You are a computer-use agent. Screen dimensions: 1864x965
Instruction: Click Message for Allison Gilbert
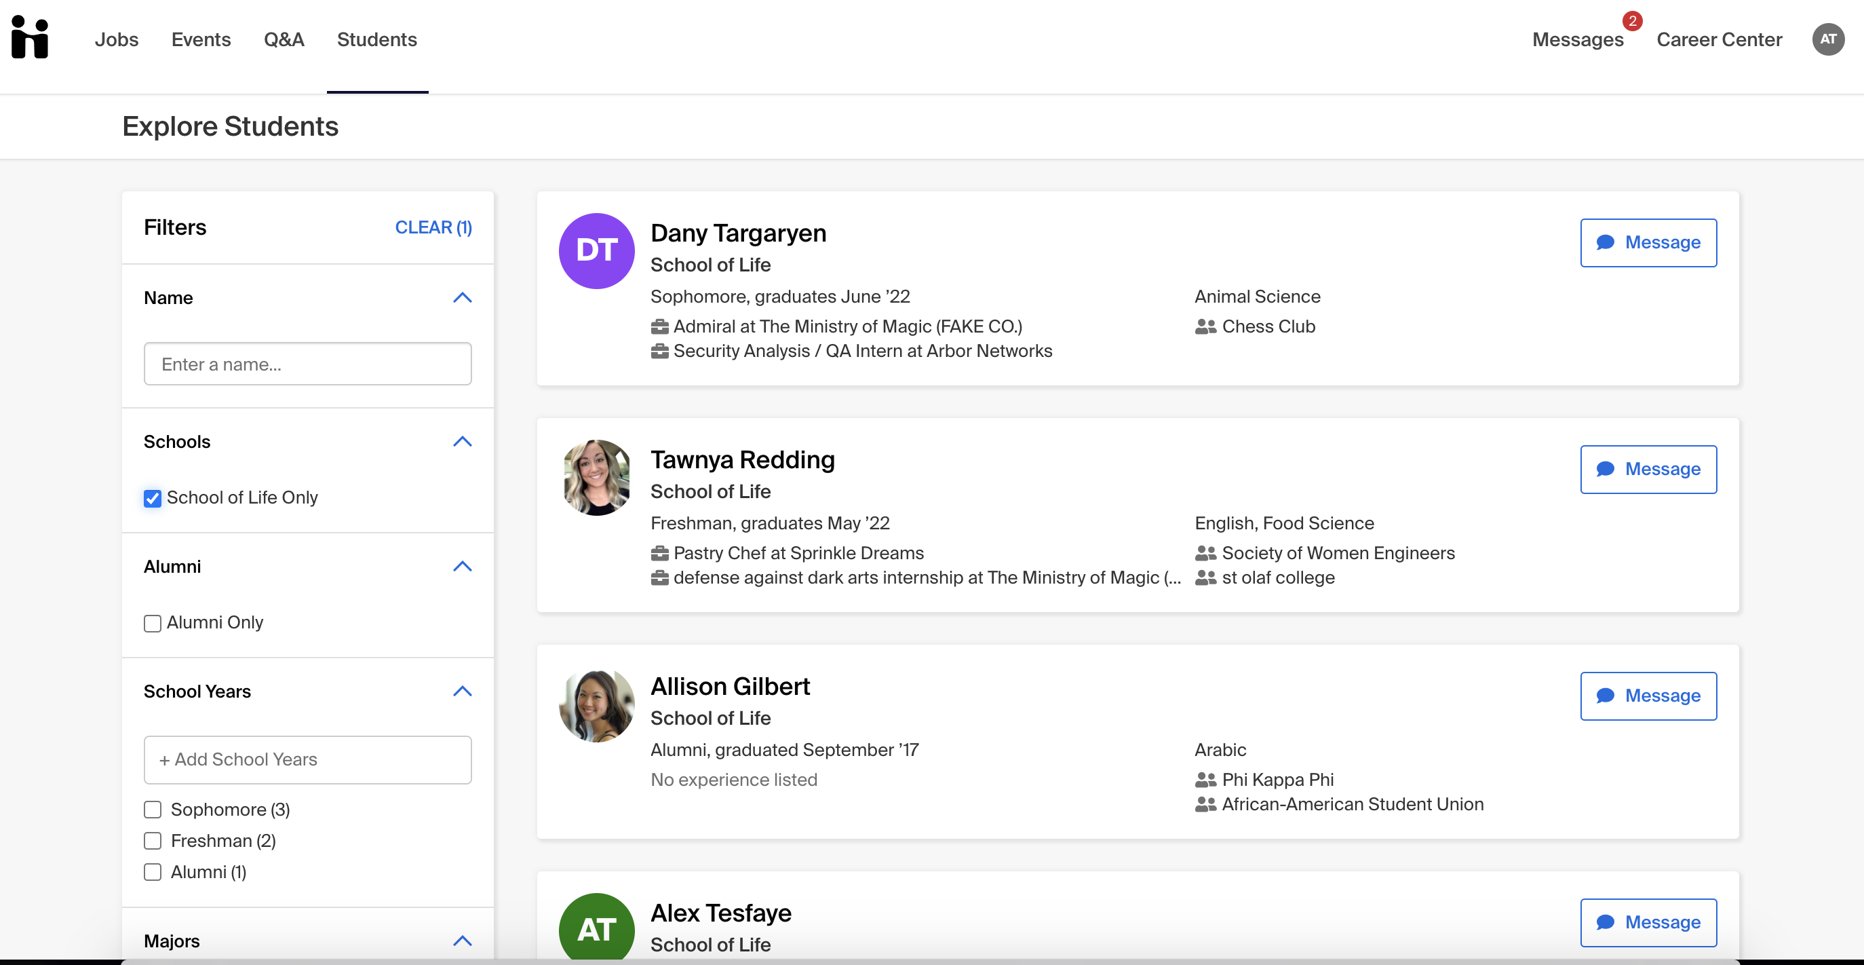click(1648, 696)
